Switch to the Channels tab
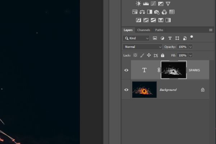 pyautogui.click(x=144, y=30)
